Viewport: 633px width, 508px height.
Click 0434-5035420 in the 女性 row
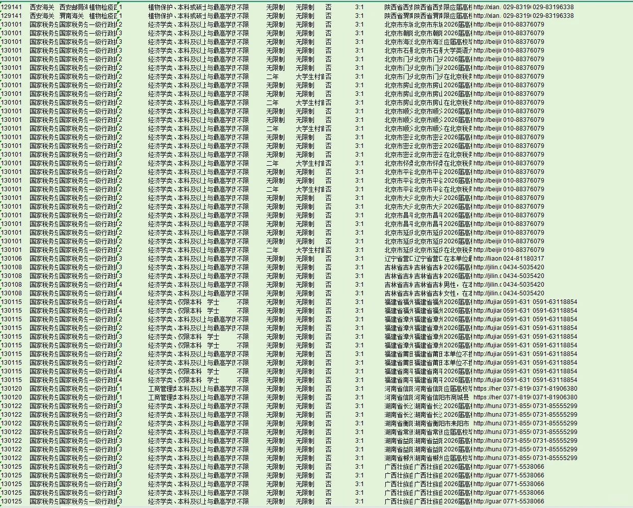523,293
